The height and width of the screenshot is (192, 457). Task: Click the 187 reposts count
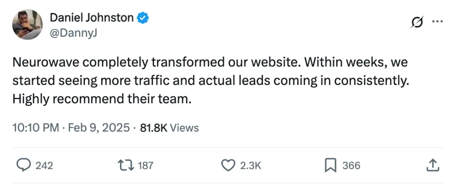point(145,166)
